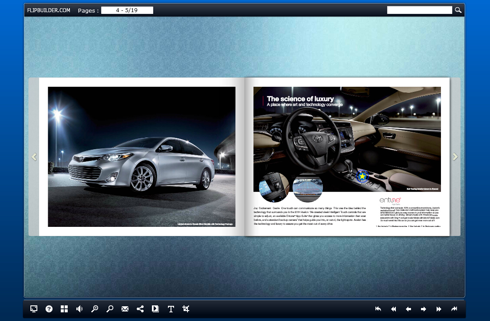Toggle sound speaker icon
Screen dimensions: 490x321
click(79, 309)
